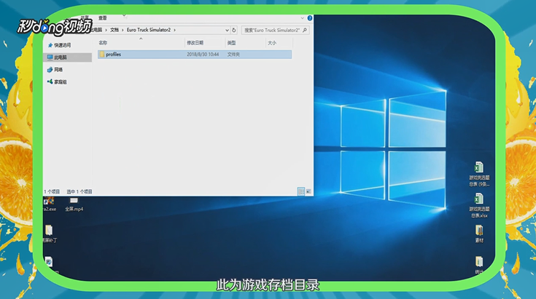Select the a2.exe desktop shortcut
The width and height of the screenshot is (536, 299).
[50, 204]
